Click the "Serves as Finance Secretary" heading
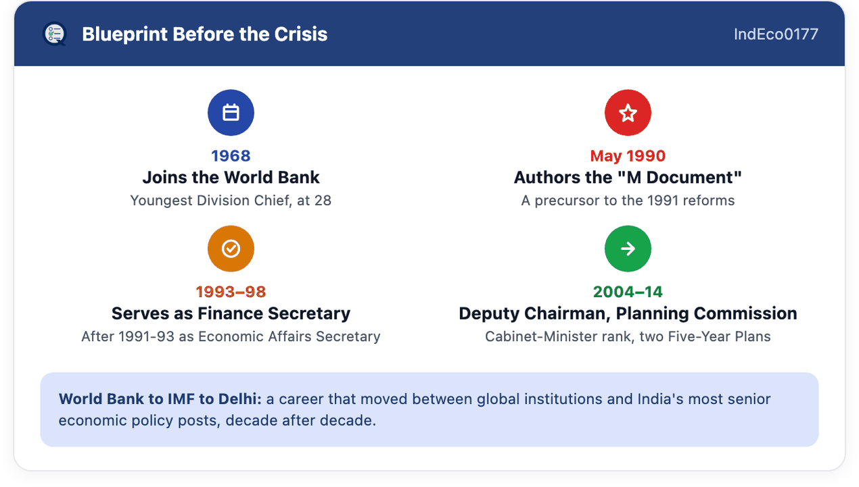The width and height of the screenshot is (859, 487). [231, 313]
